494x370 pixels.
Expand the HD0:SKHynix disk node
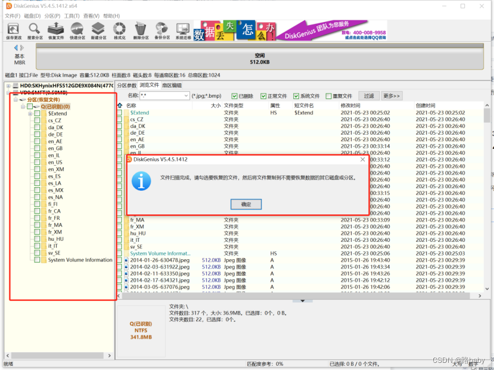8,86
